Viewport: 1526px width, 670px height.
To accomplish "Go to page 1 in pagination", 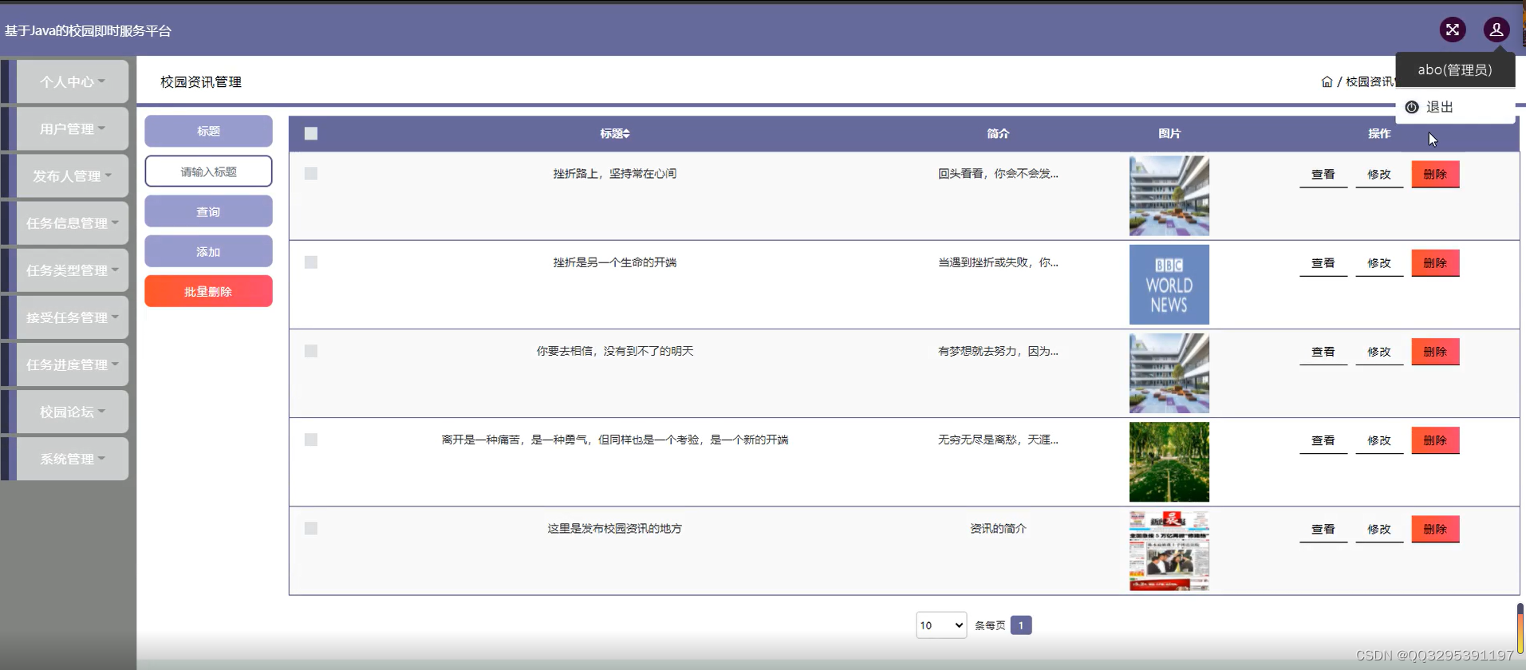I will [1021, 625].
